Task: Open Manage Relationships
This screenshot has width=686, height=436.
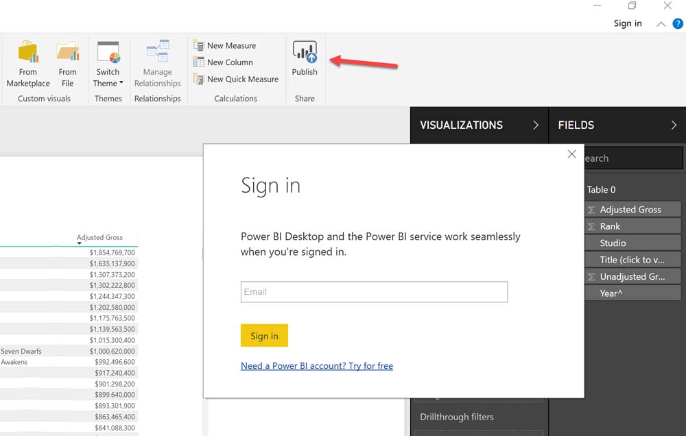Action: tap(158, 64)
